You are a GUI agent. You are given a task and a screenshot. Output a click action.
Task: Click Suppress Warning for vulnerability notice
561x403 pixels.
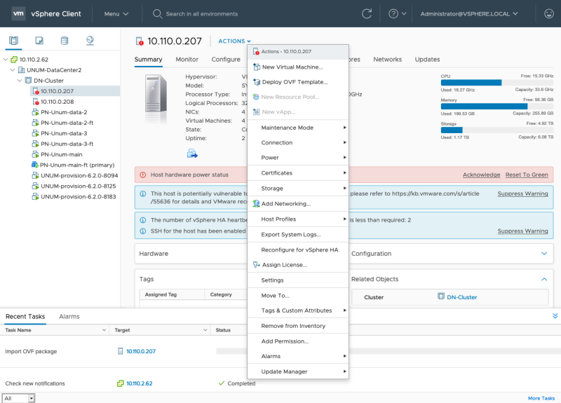coord(522,193)
